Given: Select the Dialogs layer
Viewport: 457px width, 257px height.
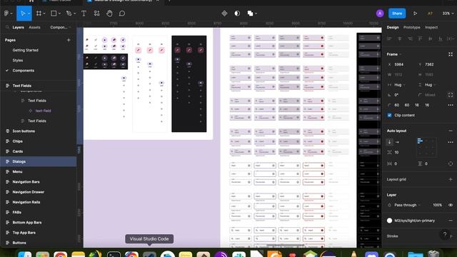Looking at the screenshot, I should click(39, 161).
